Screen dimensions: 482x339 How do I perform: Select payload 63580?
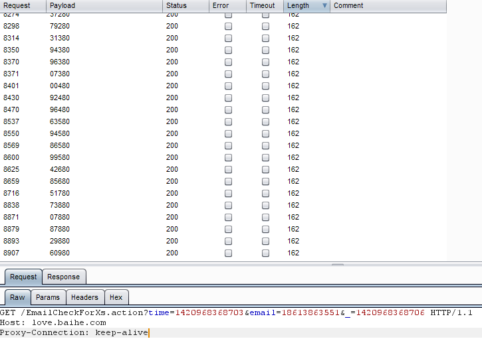60,122
